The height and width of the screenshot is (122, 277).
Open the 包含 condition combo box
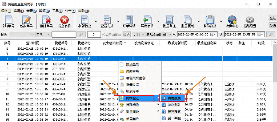click(43, 35)
